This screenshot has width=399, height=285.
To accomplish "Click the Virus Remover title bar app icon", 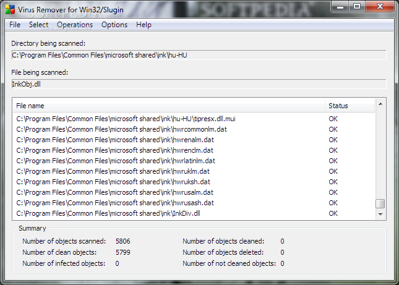I will point(10,9).
